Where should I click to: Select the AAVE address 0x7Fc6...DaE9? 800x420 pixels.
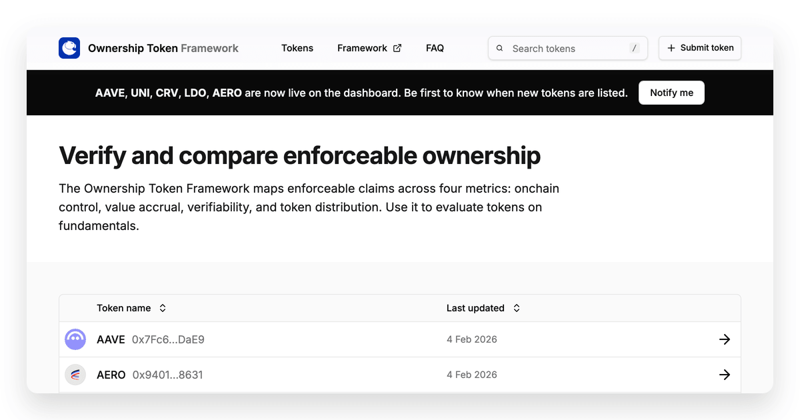tap(168, 339)
